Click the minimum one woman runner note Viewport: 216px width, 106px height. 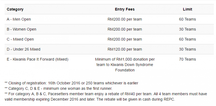[58, 88]
